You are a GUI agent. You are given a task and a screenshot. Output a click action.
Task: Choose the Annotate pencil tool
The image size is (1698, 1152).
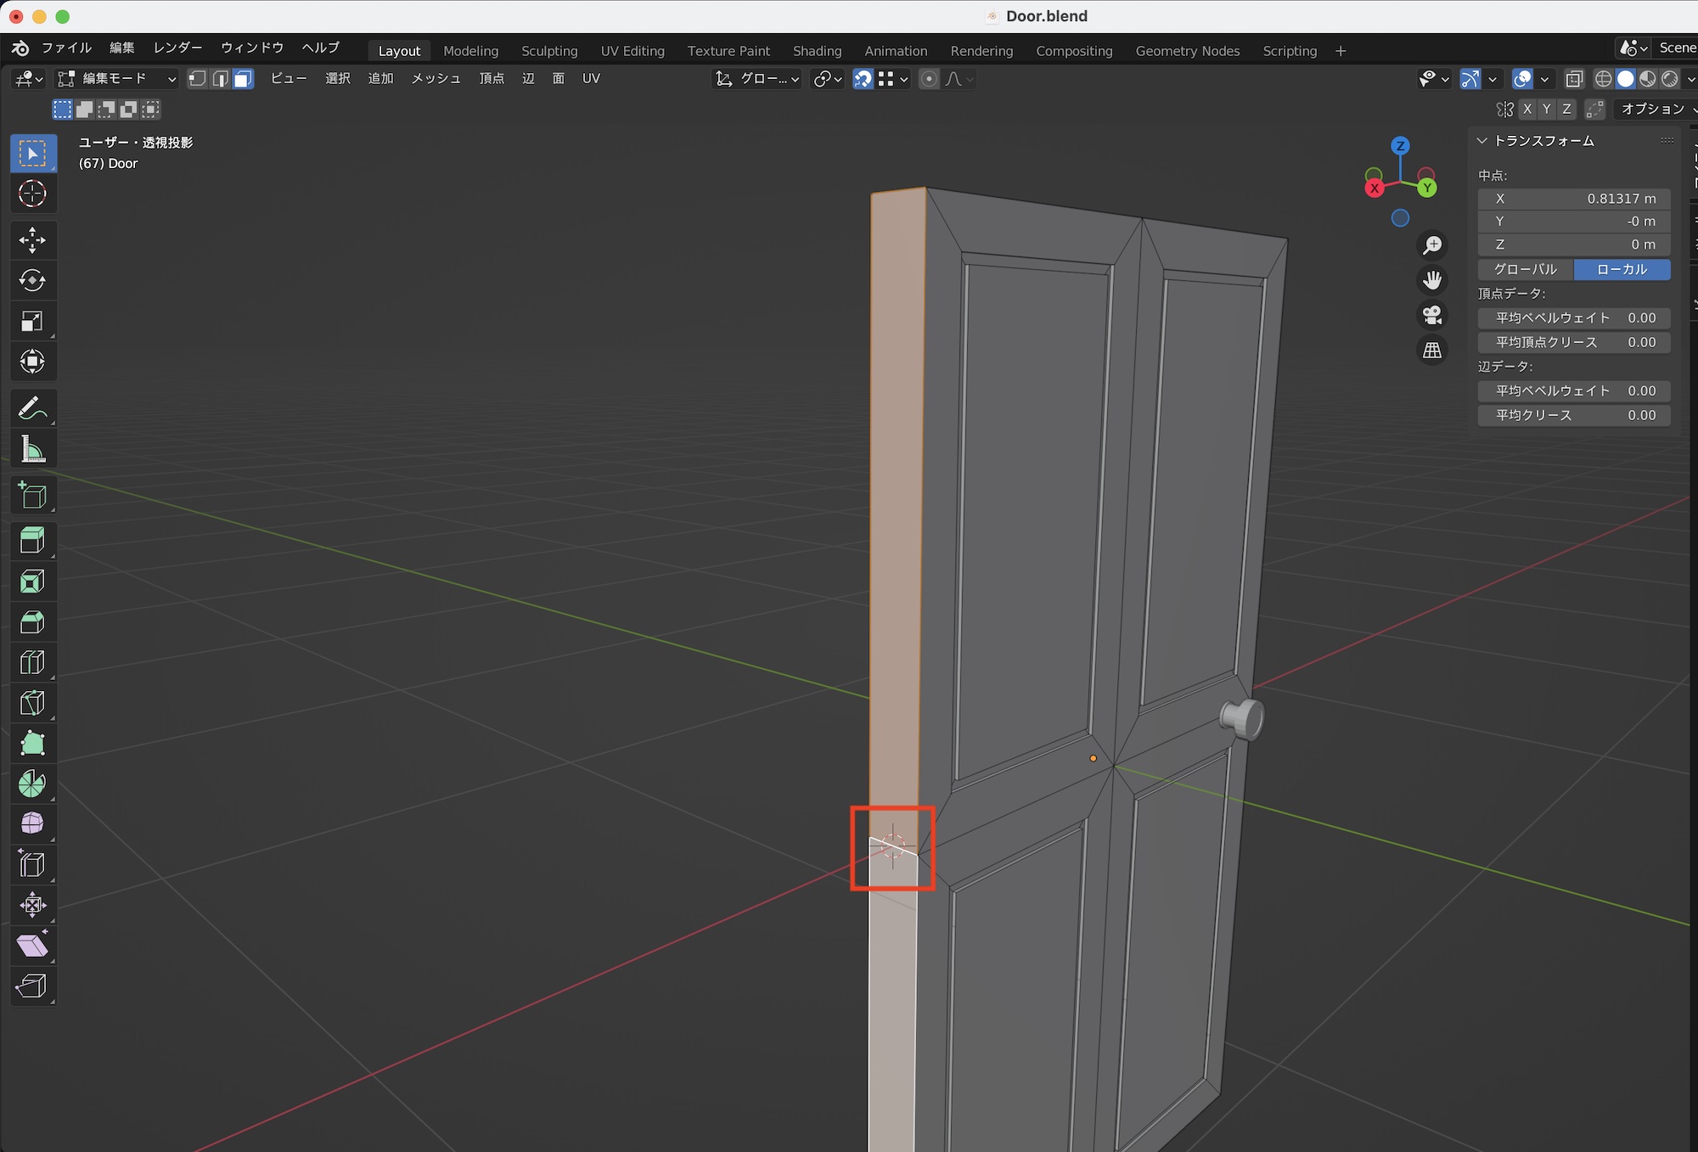click(32, 408)
